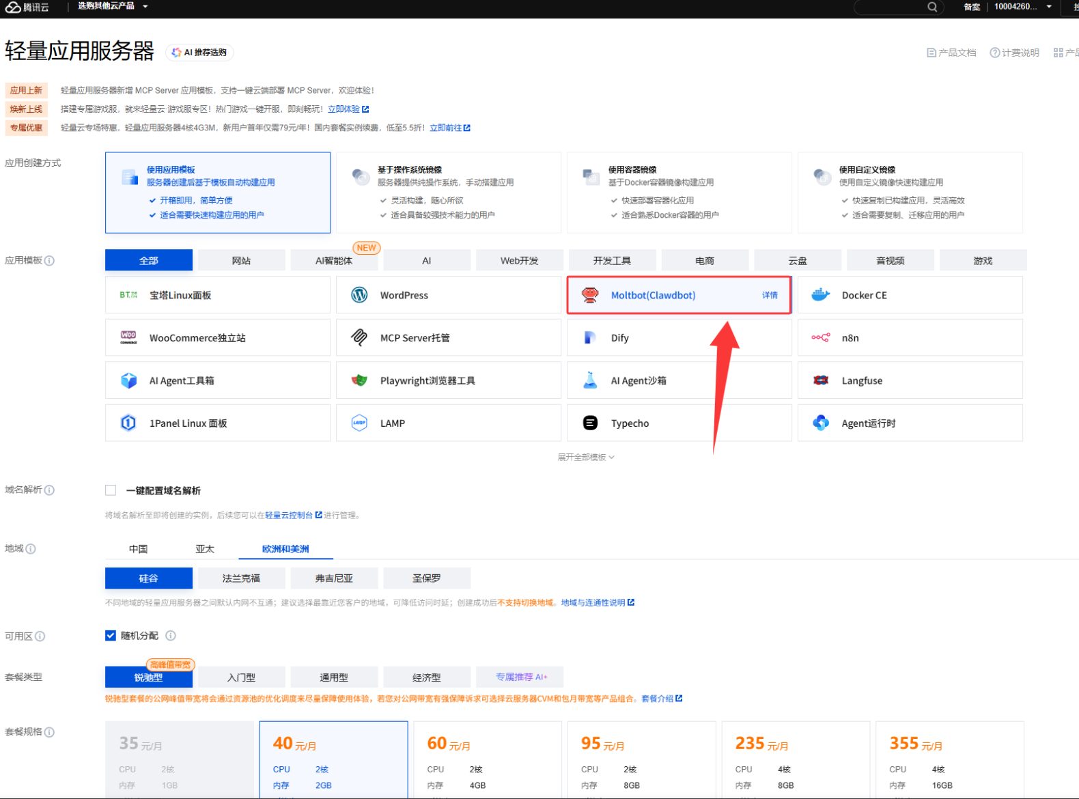Open the 计费说明 help link
Screen dimensions: 1079x799
pyautogui.click(x=1015, y=53)
